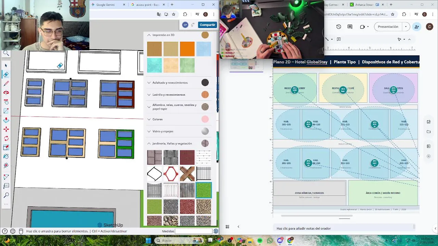The image size is (438, 246).
Task: Click the Windows Start button
Action: pyautogui.click(x=148, y=241)
